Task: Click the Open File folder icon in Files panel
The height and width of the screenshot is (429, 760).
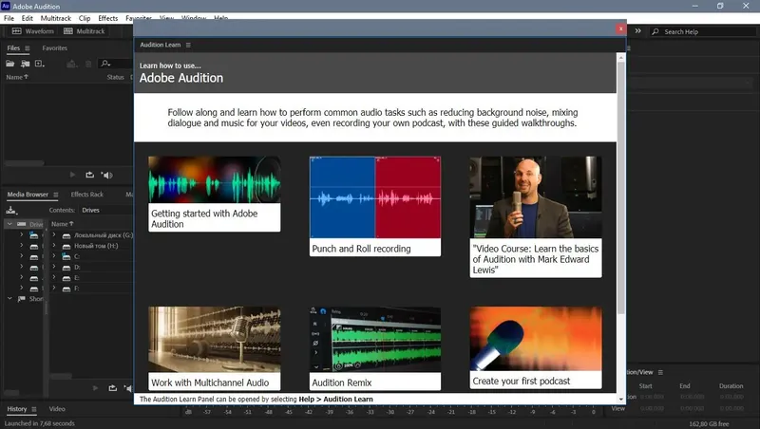Action: coord(9,64)
